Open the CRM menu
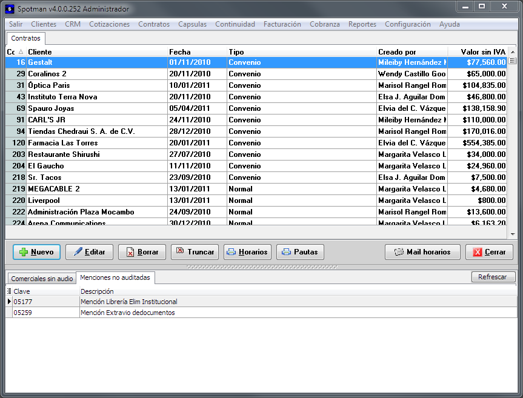The image size is (523, 398). tap(73, 24)
